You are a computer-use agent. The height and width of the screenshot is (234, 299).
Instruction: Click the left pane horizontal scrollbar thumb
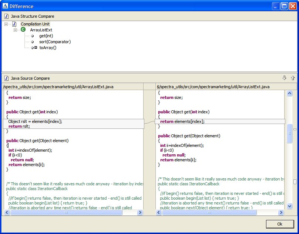pyautogui.click(x=66, y=212)
